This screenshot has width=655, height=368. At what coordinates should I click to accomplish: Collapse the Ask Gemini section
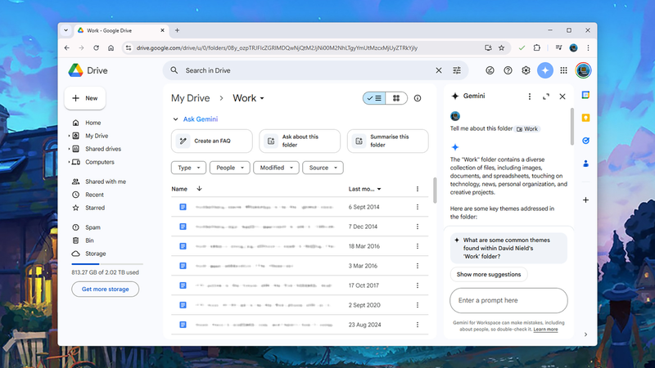click(x=175, y=119)
